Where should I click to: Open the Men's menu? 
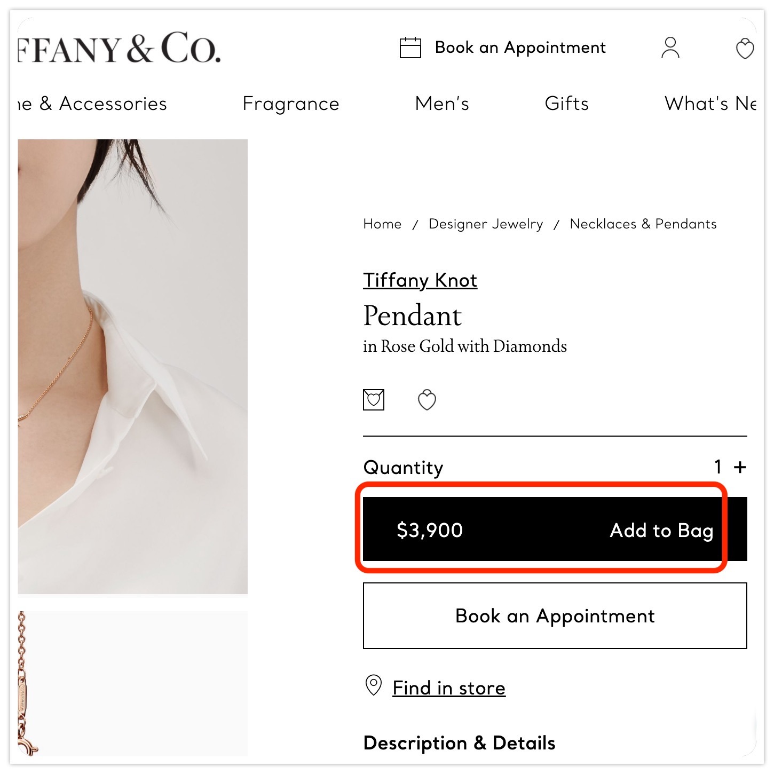[442, 104]
